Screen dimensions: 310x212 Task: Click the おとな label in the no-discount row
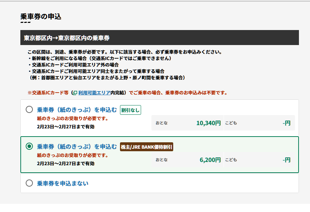tap(161, 123)
